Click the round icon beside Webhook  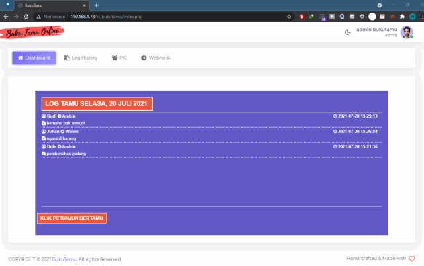[x=144, y=58]
